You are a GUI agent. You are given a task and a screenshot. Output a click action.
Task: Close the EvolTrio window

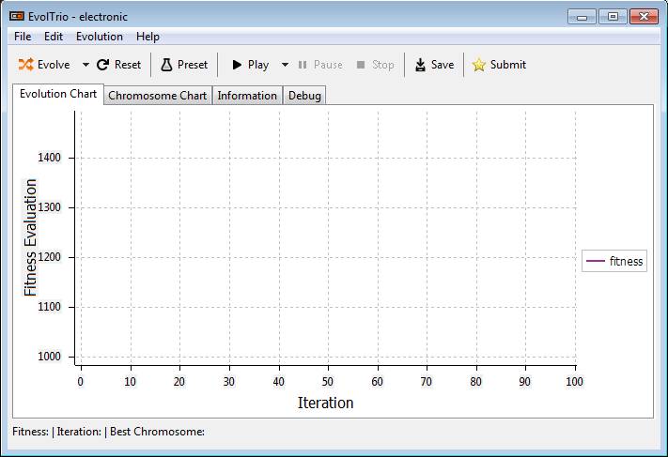tap(644, 17)
